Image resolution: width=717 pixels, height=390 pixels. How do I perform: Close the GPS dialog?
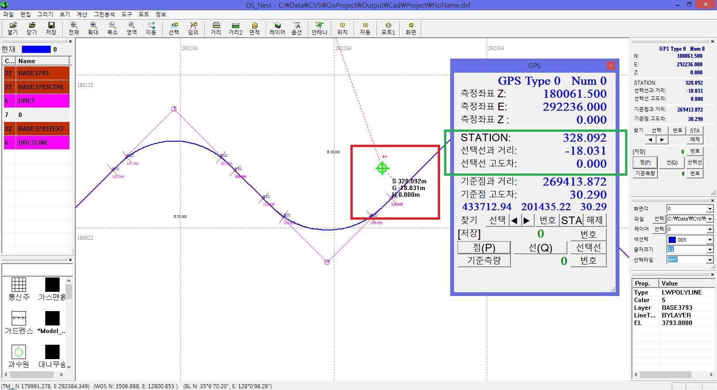click(611, 65)
